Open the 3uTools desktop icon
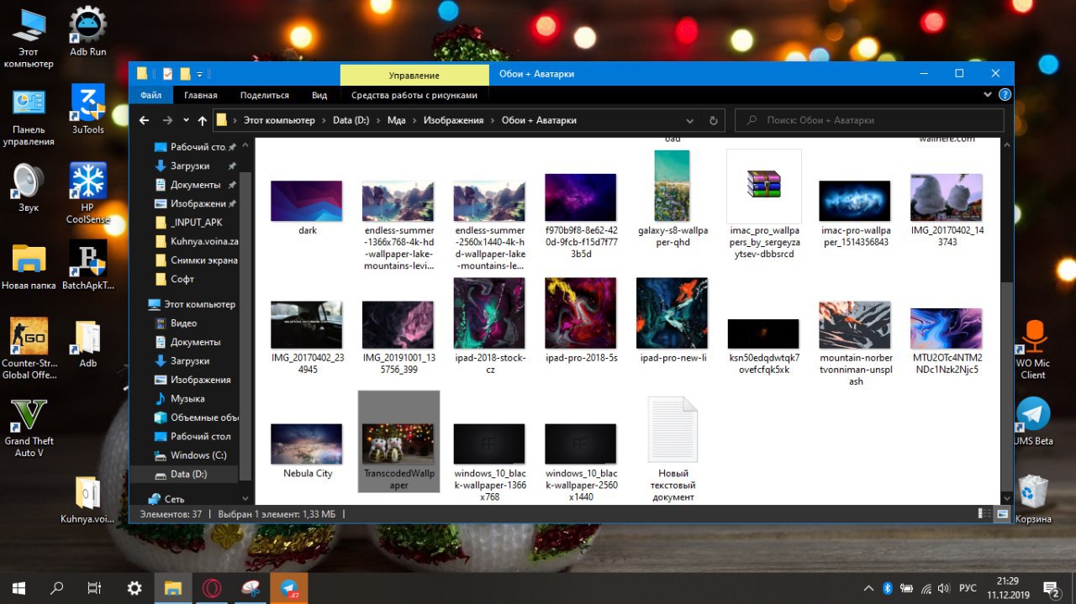 tap(87, 109)
